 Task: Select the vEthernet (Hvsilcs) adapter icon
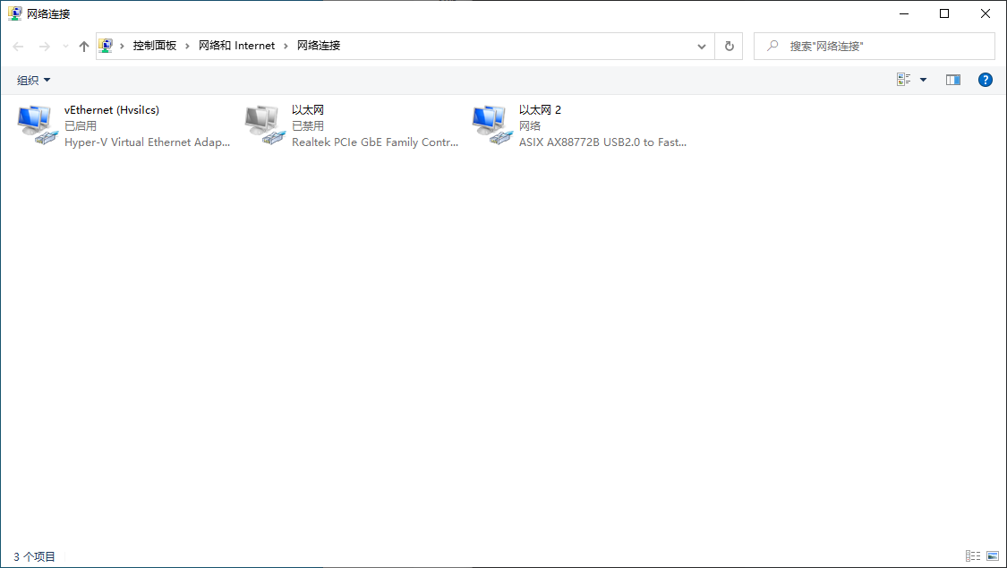pyautogui.click(x=36, y=124)
